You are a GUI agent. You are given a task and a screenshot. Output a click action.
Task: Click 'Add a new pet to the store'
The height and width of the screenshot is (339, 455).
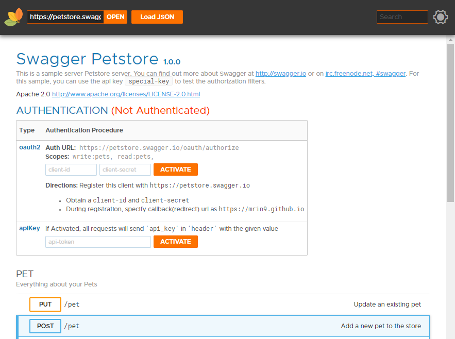point(381,326)
